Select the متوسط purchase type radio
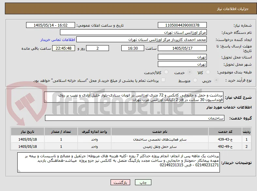The width and height of the screenshot is (257, 191). 195,80
